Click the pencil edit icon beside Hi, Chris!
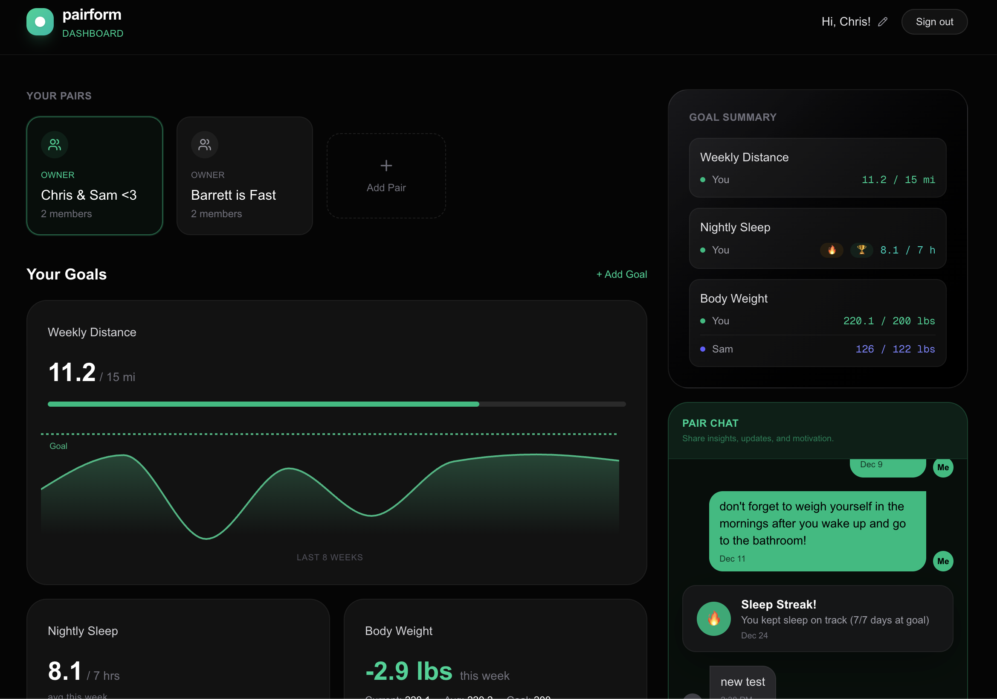Viewport: 997px width, 699px height. (x=884, y=22)
